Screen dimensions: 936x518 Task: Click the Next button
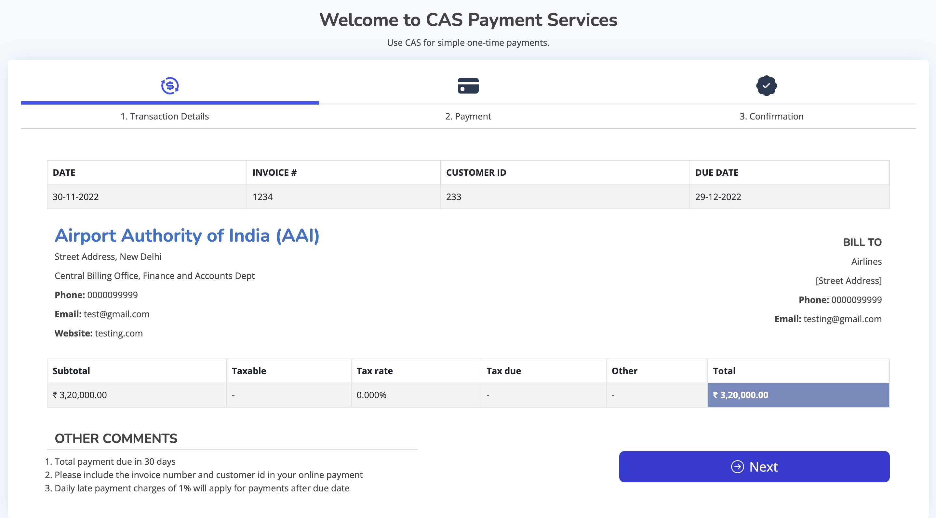[754, 466]
